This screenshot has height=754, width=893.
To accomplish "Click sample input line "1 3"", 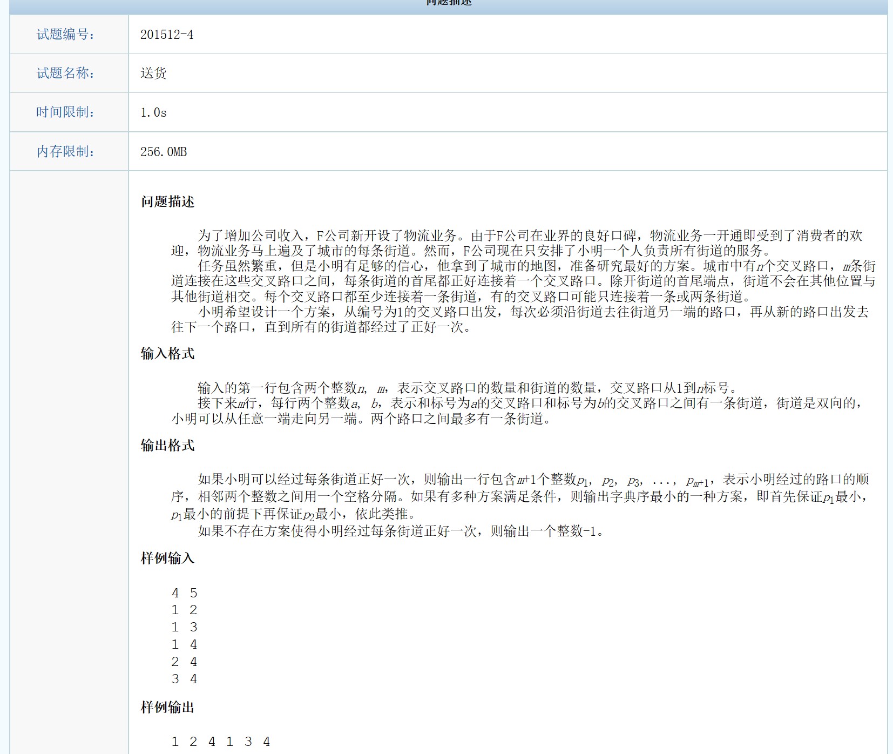I will pos(185,628).
